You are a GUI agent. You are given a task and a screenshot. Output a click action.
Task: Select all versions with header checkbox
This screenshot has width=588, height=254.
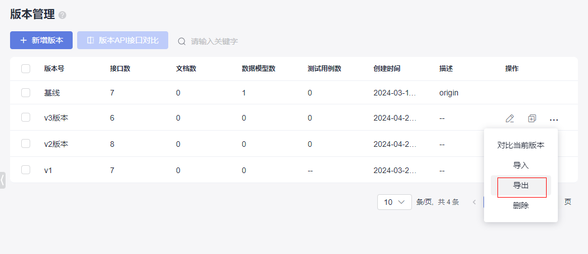click(x=26, y=69)
